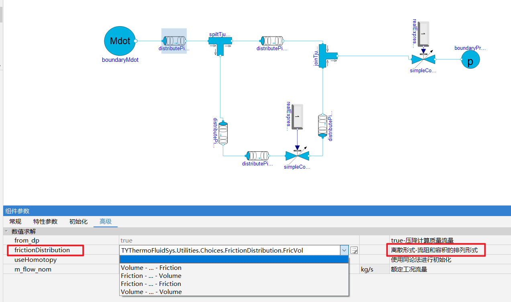Click the frictionDistribution value field
Image resolution: width=511 pixels, height=302 pixels.
point(230,250)
